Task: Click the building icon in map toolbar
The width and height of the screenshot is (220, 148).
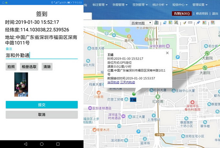Action: (157, 23)
